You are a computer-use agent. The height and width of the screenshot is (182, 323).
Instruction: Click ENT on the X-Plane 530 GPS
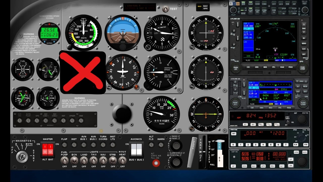(x=304, y=54)
